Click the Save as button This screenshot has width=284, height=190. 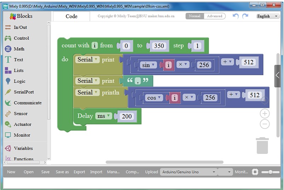pyautogui.click(x=62, y=172)
